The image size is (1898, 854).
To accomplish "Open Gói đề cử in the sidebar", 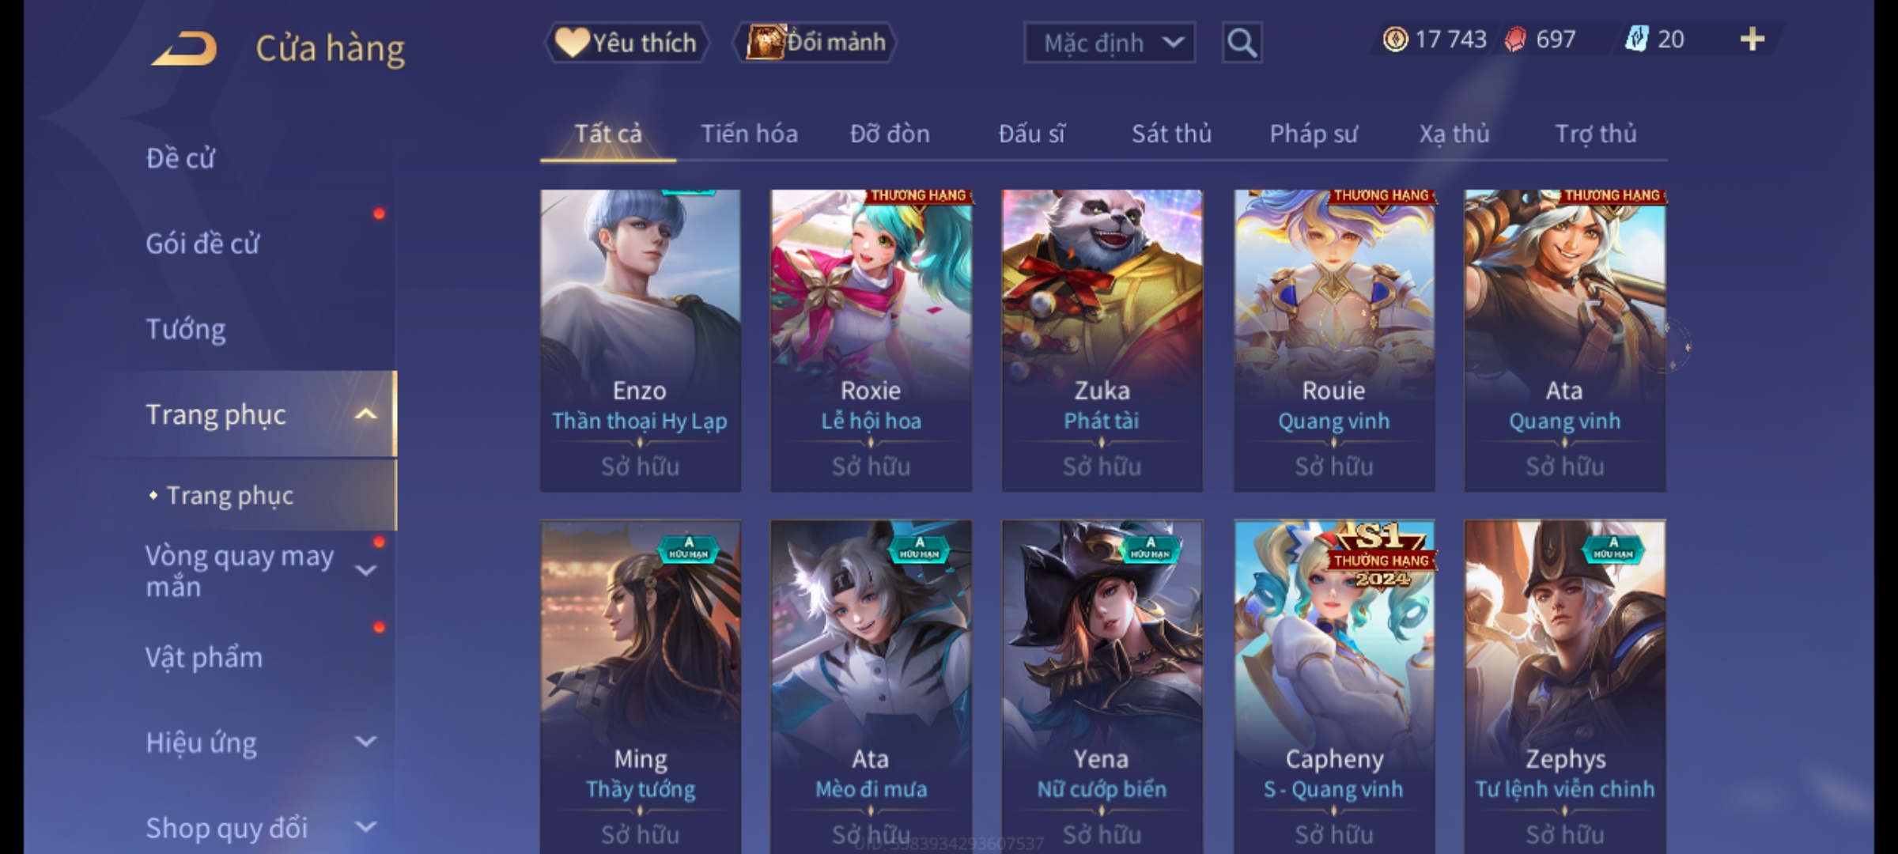I will (x=202, y=244).
